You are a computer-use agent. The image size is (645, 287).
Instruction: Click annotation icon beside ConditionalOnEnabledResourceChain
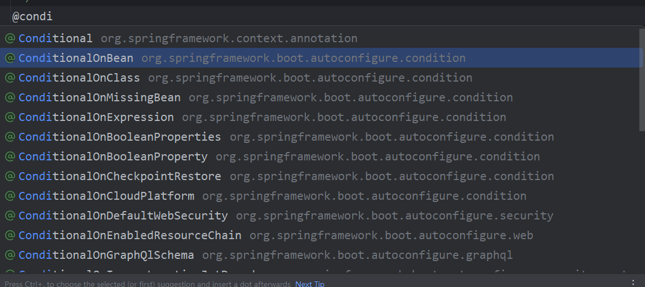[10, 235]
